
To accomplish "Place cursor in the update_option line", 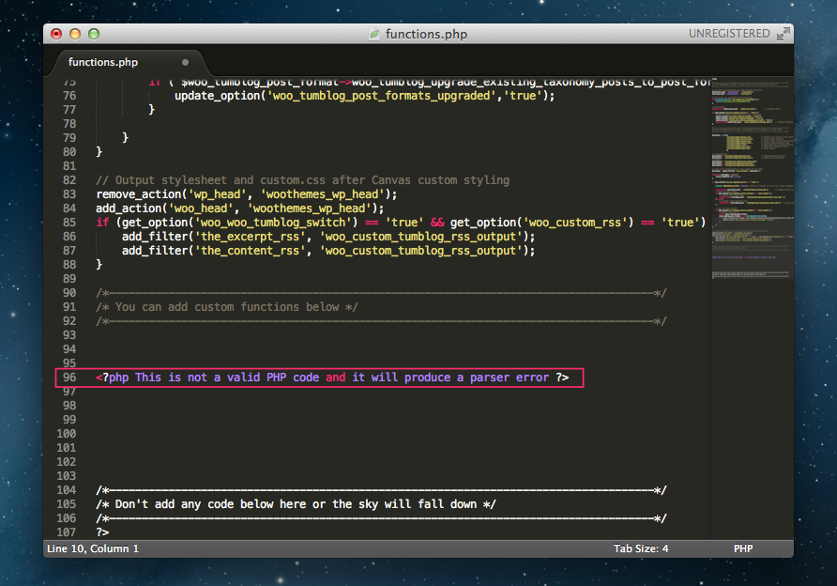I will [365, 96].
